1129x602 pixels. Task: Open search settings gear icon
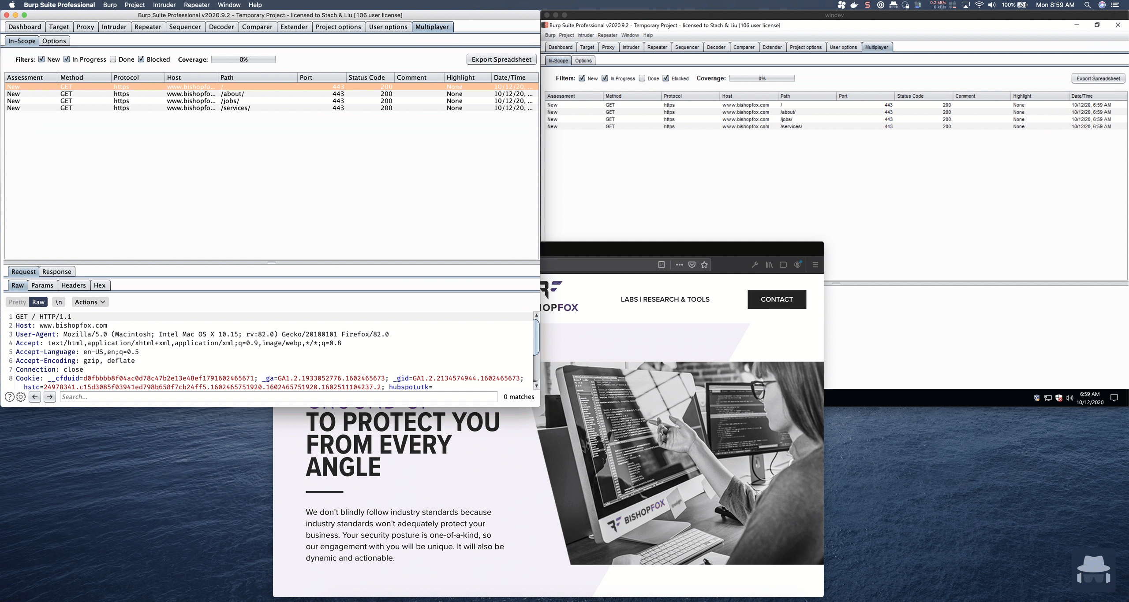[x=21, y=397]
